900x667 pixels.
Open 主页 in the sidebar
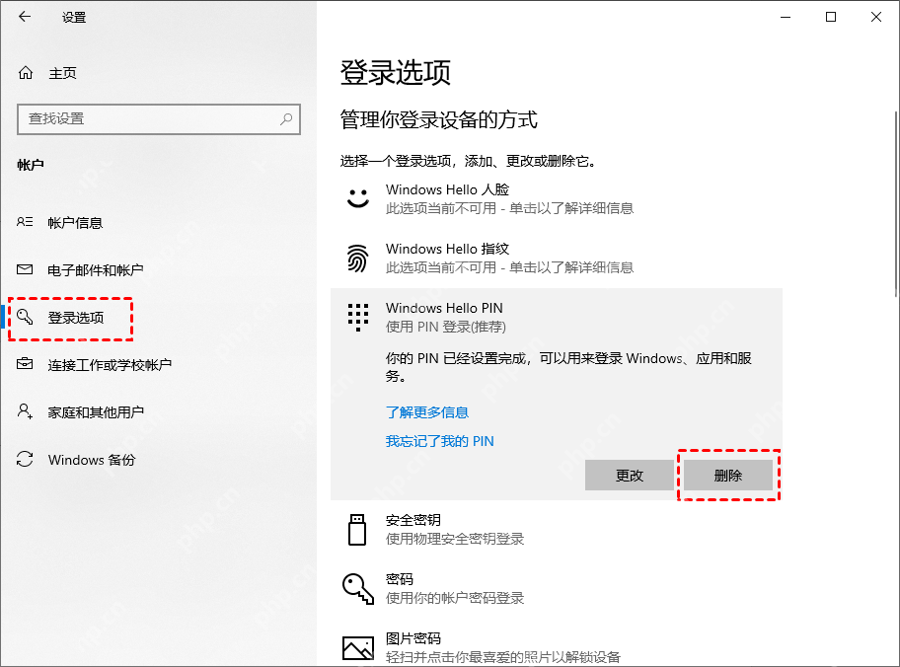click(63, 73)
